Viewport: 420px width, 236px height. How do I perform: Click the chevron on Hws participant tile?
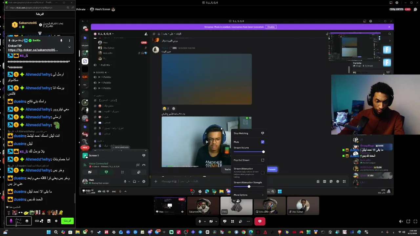[x=234, y=200]
